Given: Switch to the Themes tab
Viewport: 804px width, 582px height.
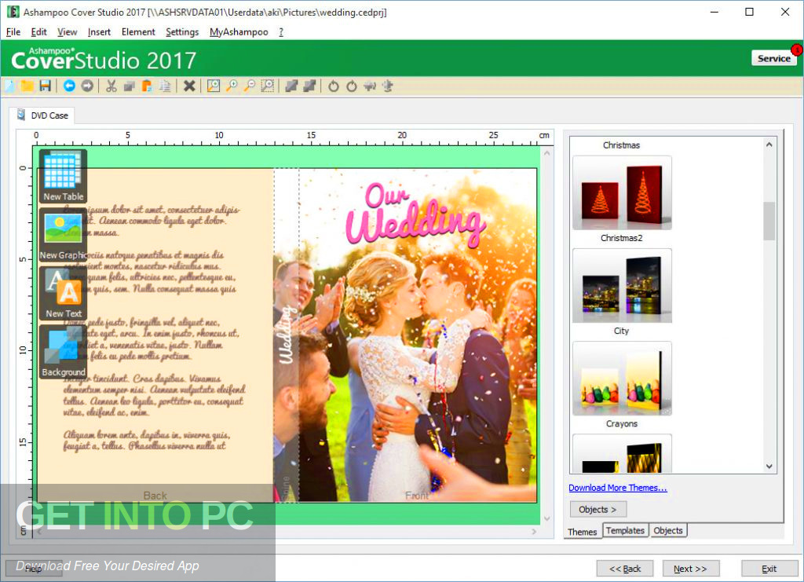Looking at the screenshot, I should (582, 532).
